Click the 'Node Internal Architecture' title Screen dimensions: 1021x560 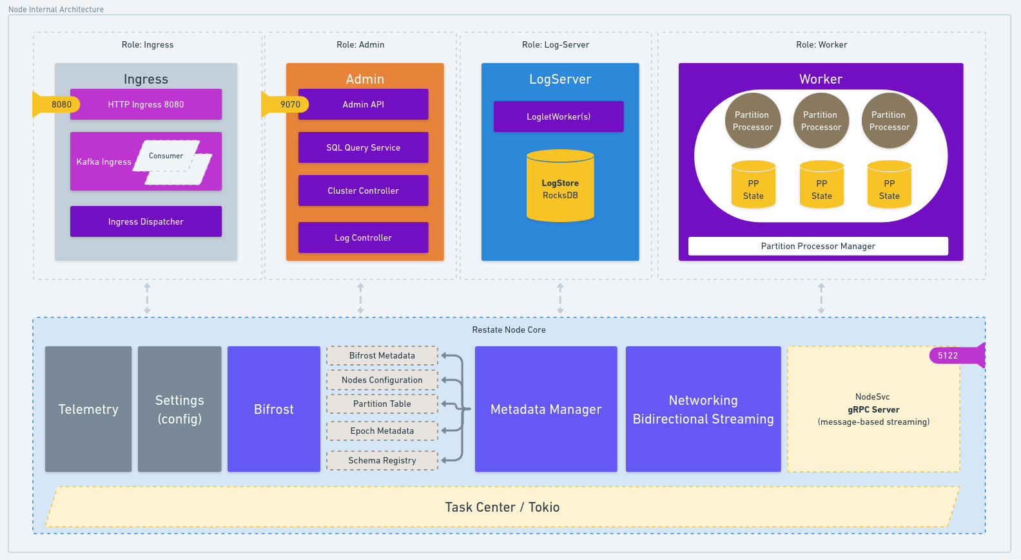click(x=56, y=9)
